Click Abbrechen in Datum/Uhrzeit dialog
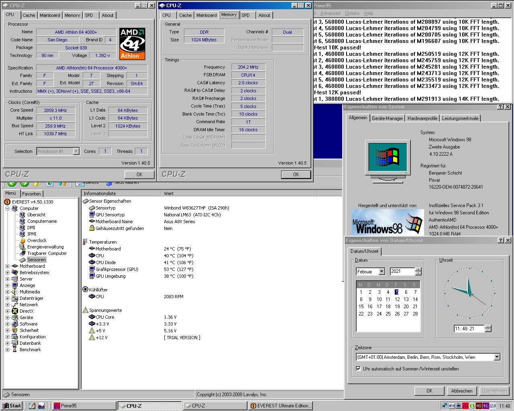Image resolution: width=514 pixels, height=411 pixels. pos(462,391)
